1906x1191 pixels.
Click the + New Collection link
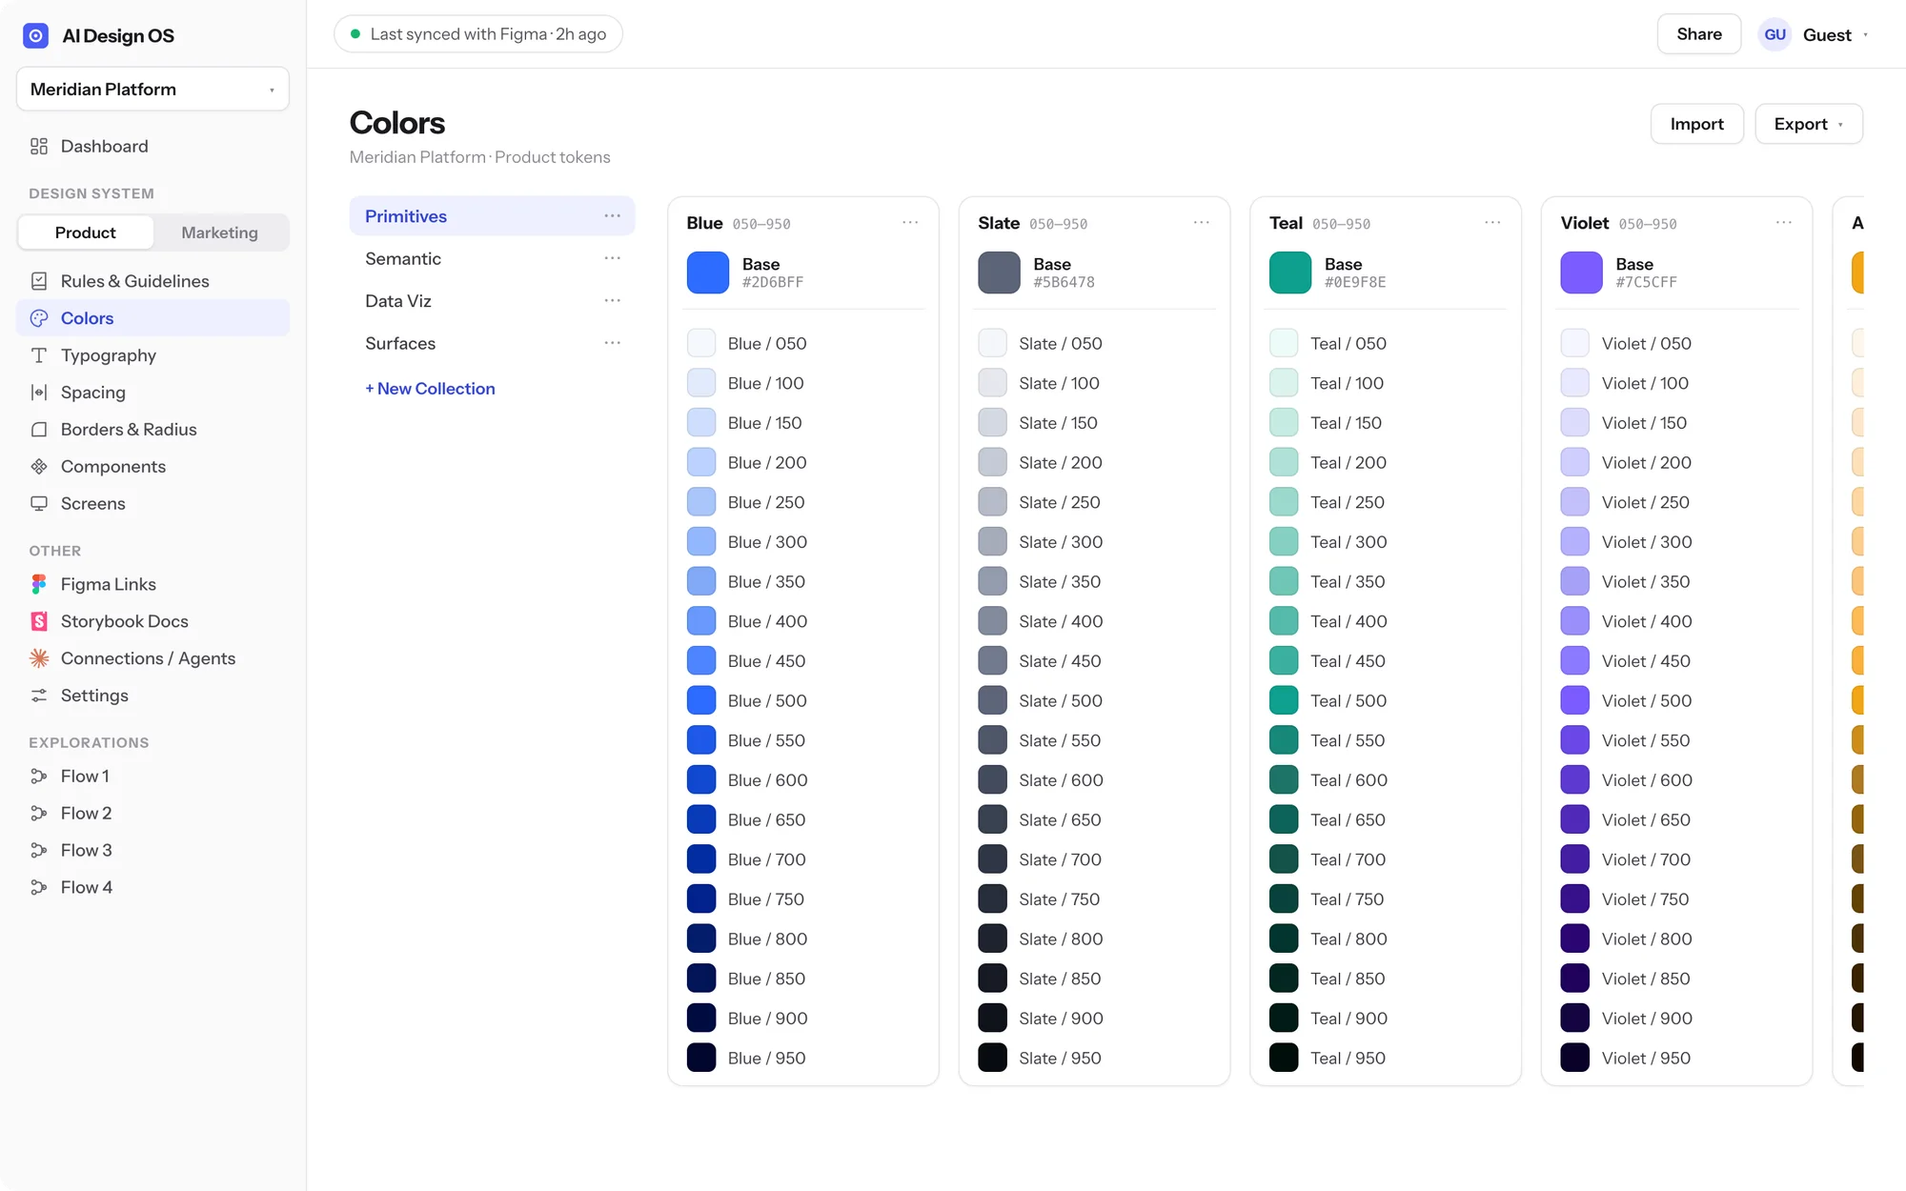[x=430, y=389]
